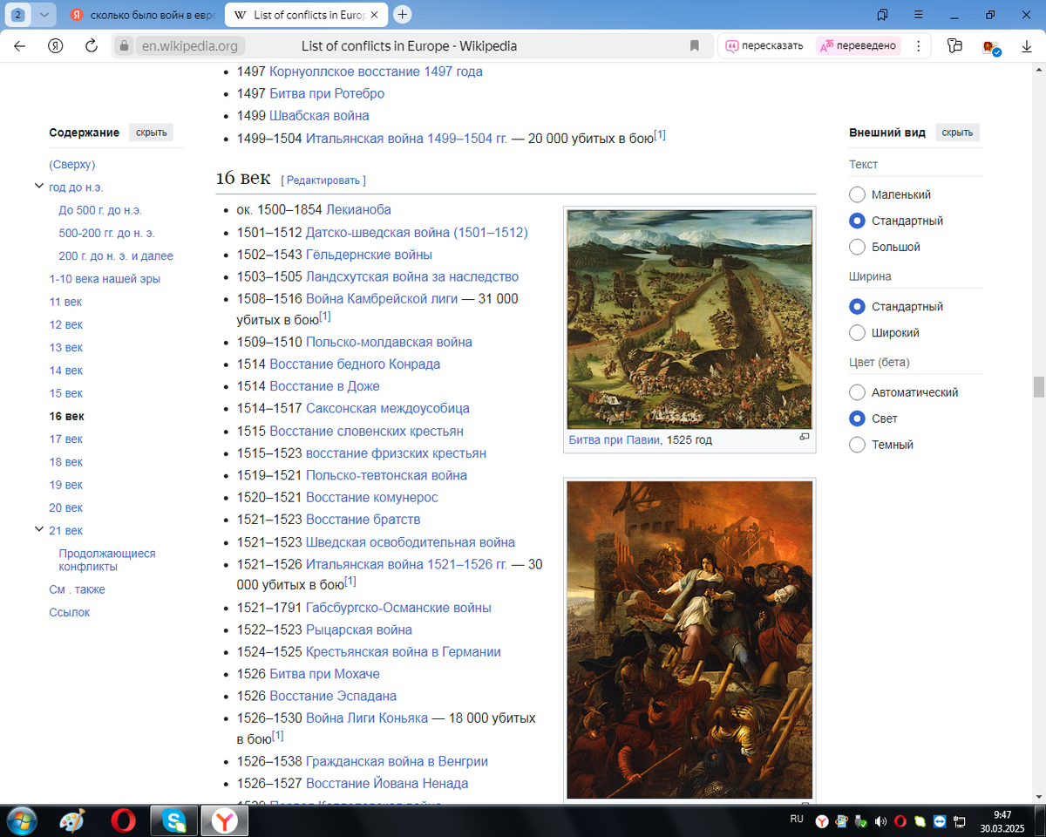Click the Yandex tray icon
The width and height of the screenshot is (1046, 837).
pyautogui.click(x=822, y=821)
